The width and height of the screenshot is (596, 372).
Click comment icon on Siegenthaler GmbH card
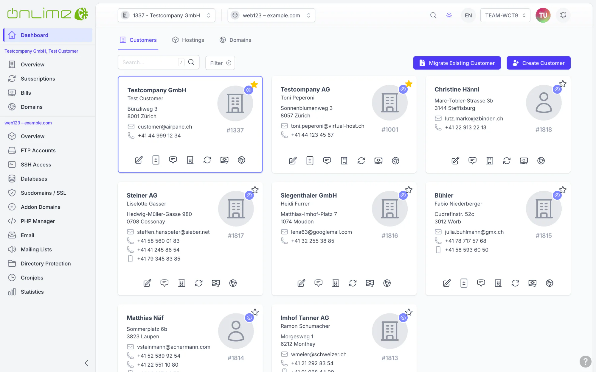[x=319, y=283]
